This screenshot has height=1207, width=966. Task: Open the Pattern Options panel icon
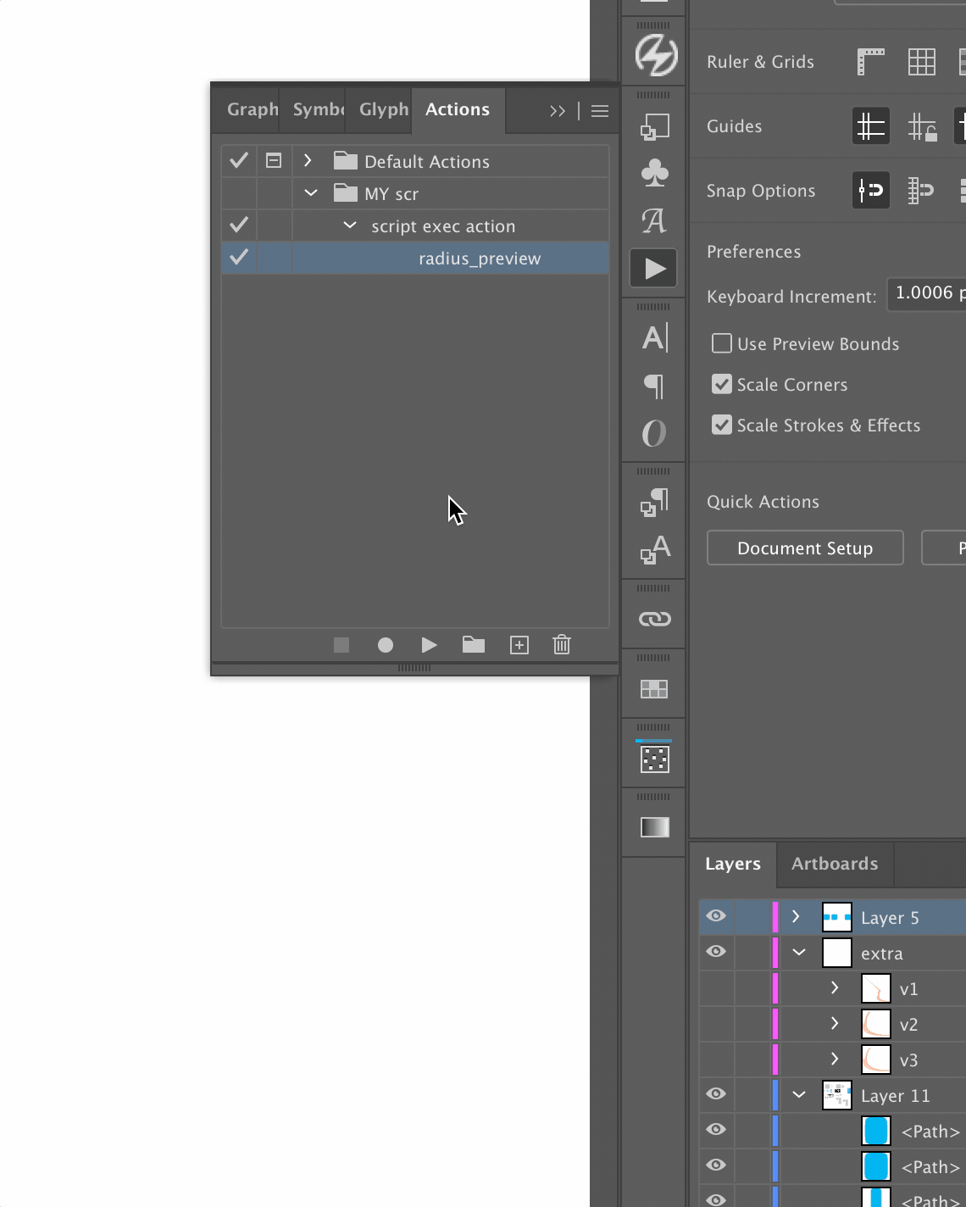pos(655,758)
